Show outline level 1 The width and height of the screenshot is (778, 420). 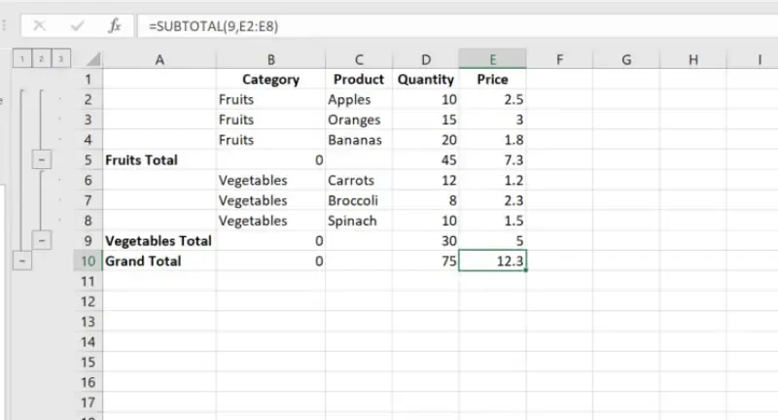click(x=22, y=60)
